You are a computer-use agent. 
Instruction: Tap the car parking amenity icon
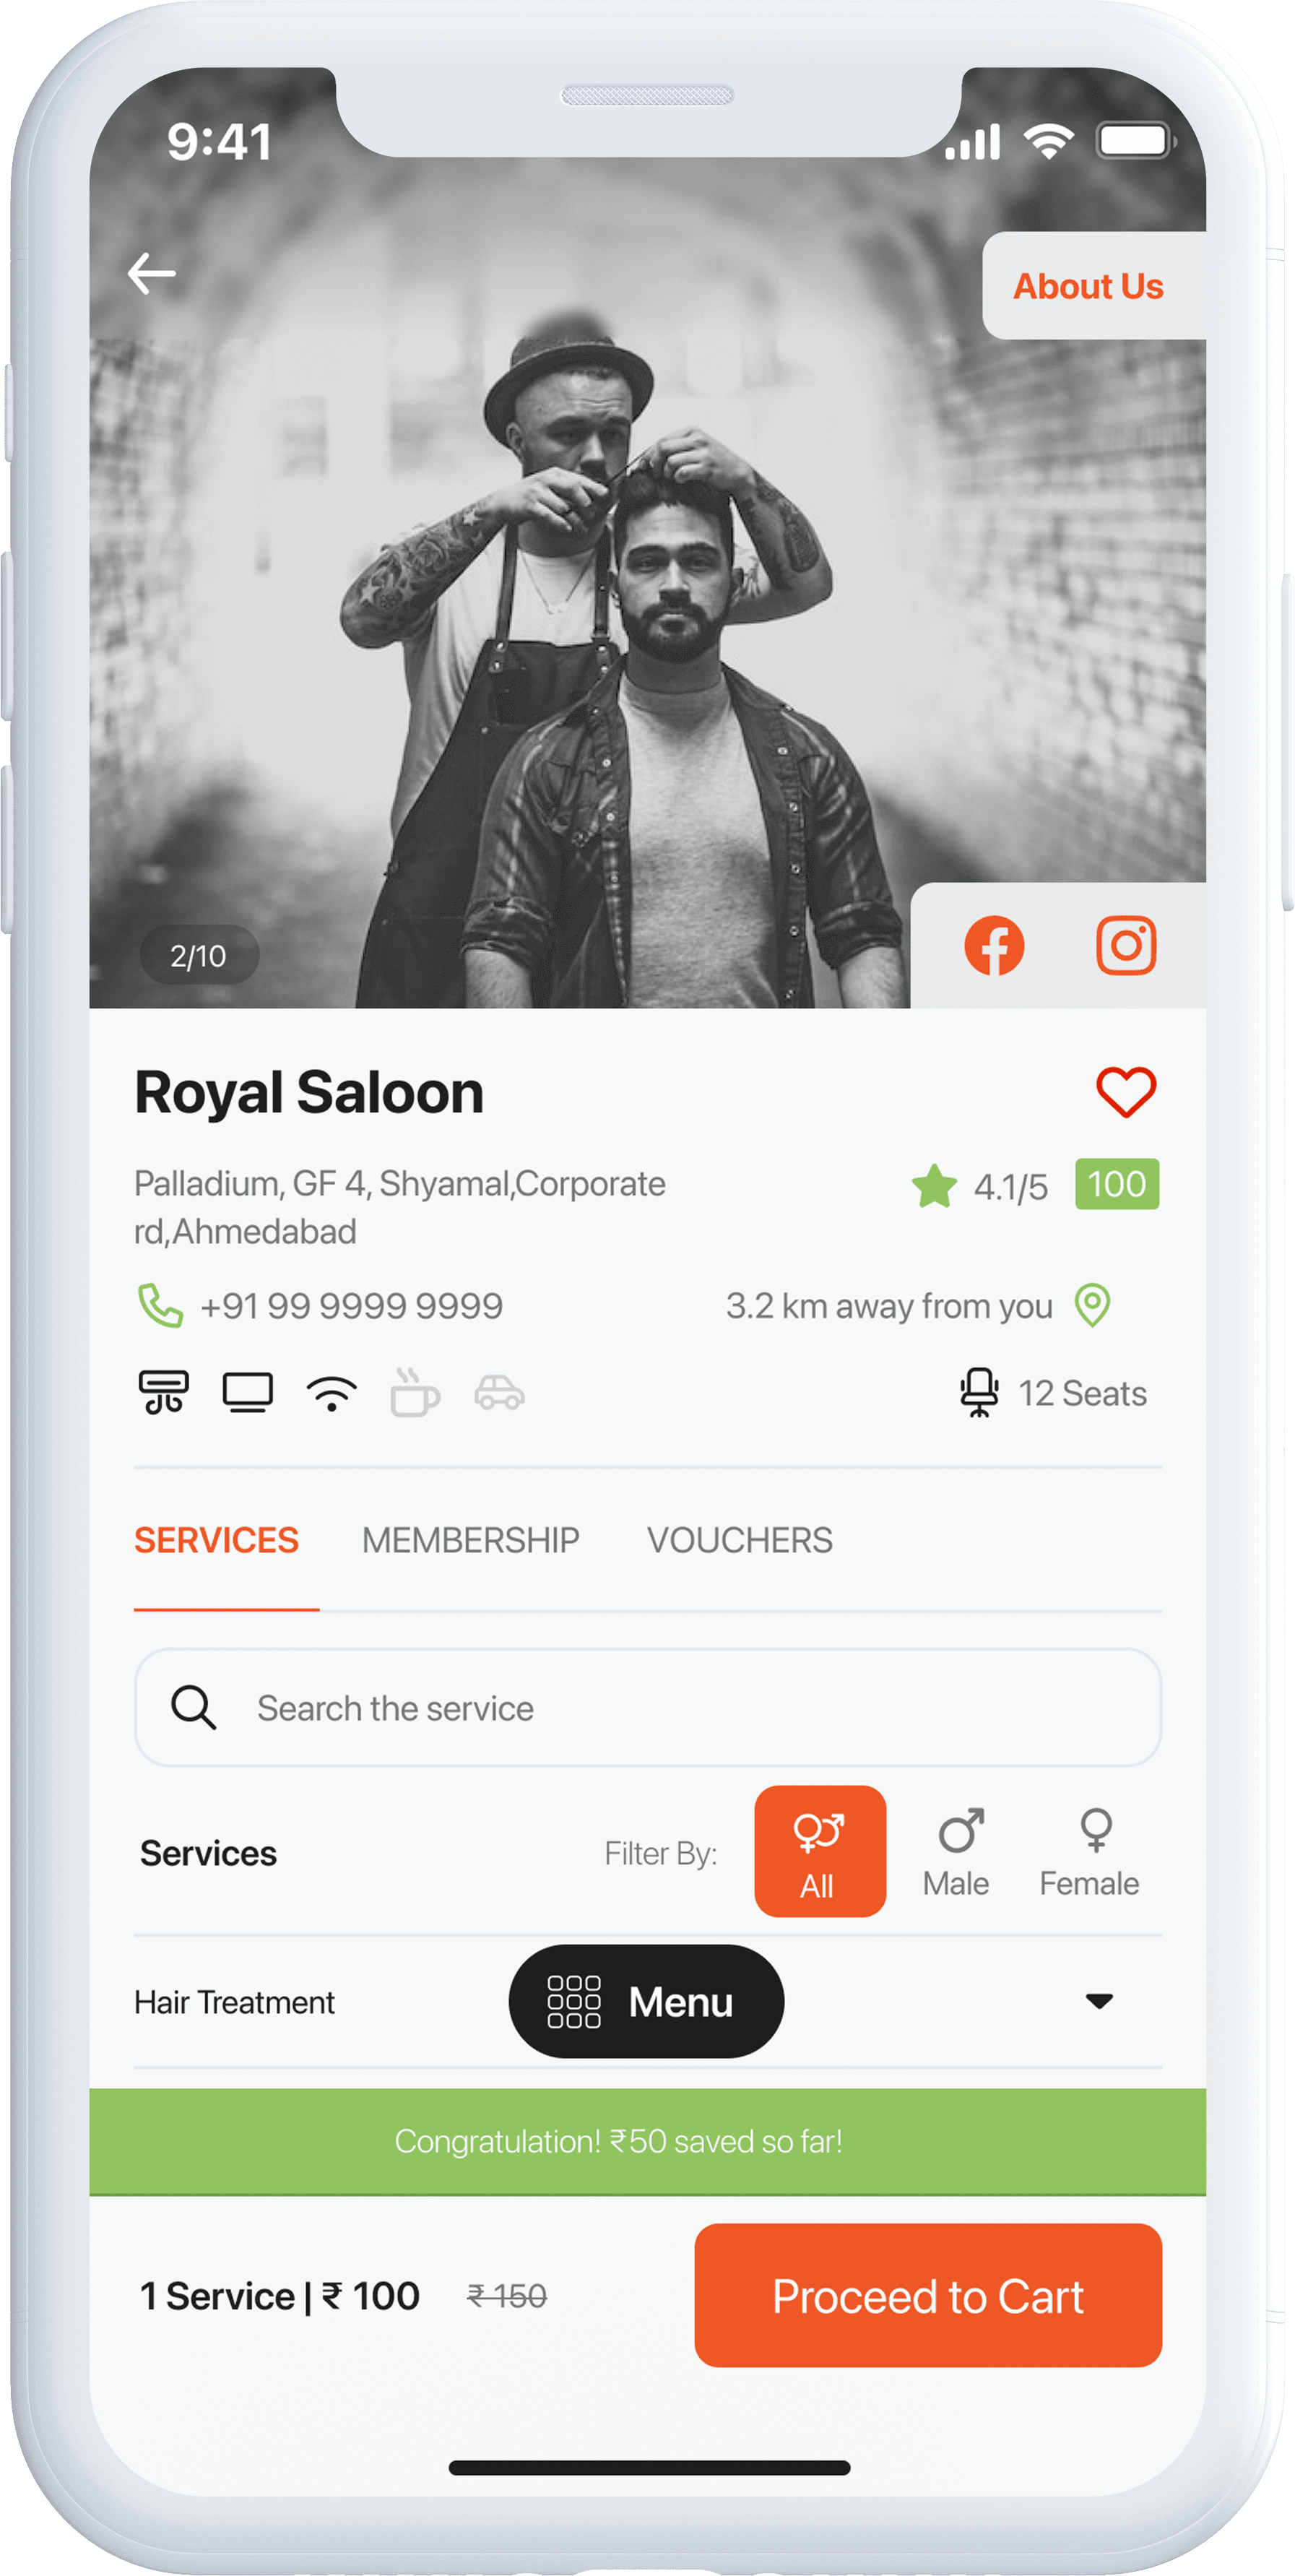click(x=499, y=1393)
